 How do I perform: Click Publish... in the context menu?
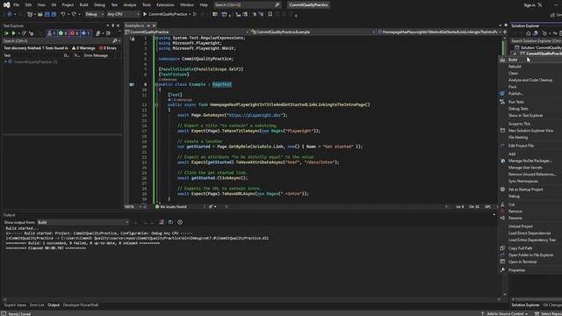515,94
